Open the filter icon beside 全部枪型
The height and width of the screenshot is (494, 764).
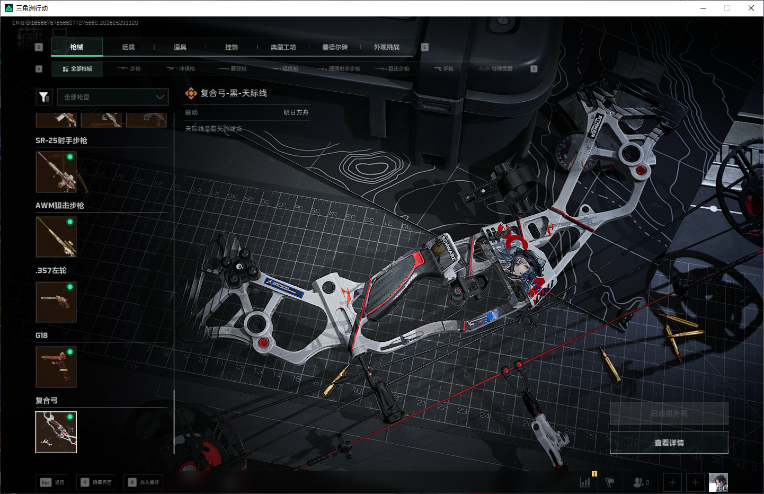point(44,97)
